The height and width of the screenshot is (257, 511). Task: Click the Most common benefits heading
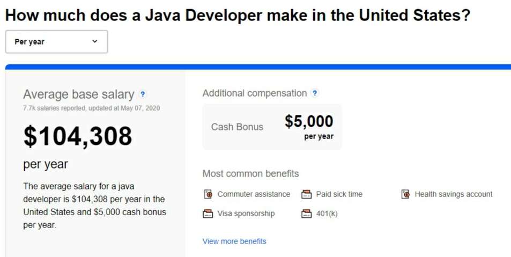pyautogui.click(x=250, y=173)
